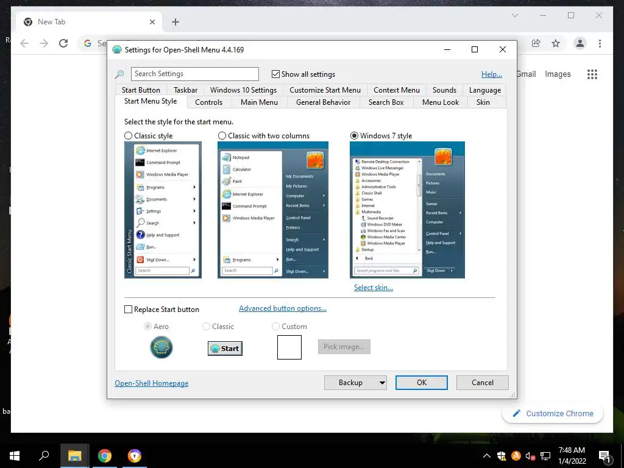Click the magnifier icon beside Search Settings
This screenshot has width=624, height=468.
(119, 74)
